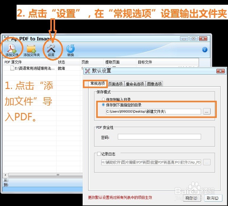Click the PDF 源文件 column header
Screen dimensions: 228x206
point(30,62)
